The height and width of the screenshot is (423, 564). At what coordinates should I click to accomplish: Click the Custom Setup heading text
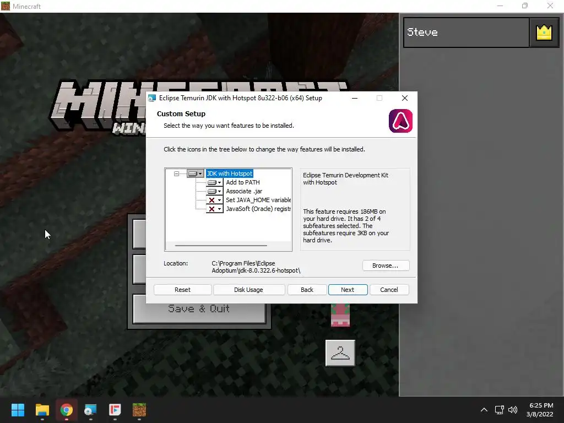tap(181, 114)
